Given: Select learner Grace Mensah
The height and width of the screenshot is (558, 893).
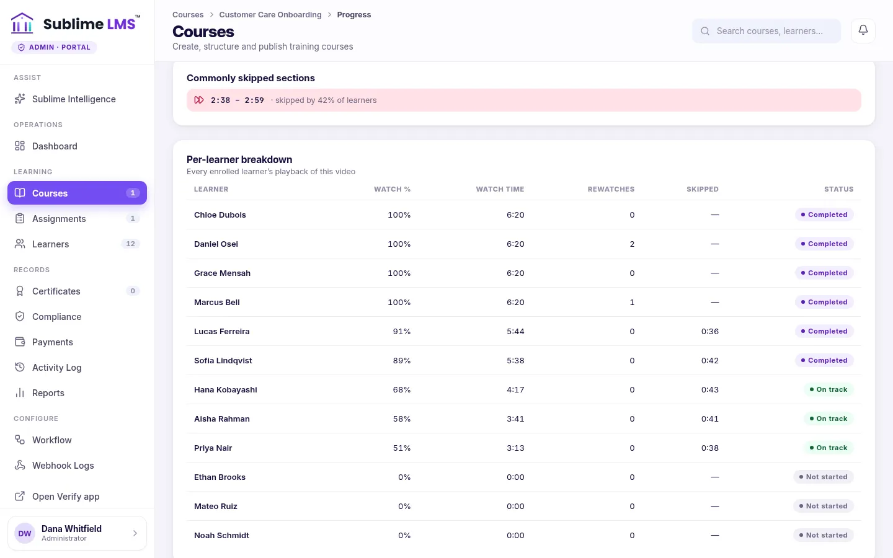Looking at the screenshot, I should pos(222,273).
